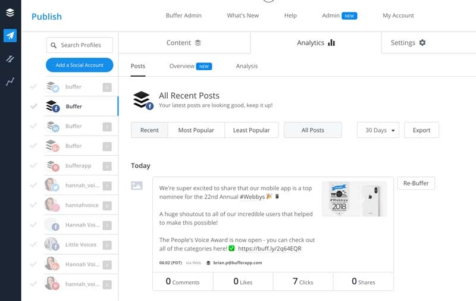Click the 7 Clicks stat
The height and width of the screenshot is (301, 476).
coord(303,281)
